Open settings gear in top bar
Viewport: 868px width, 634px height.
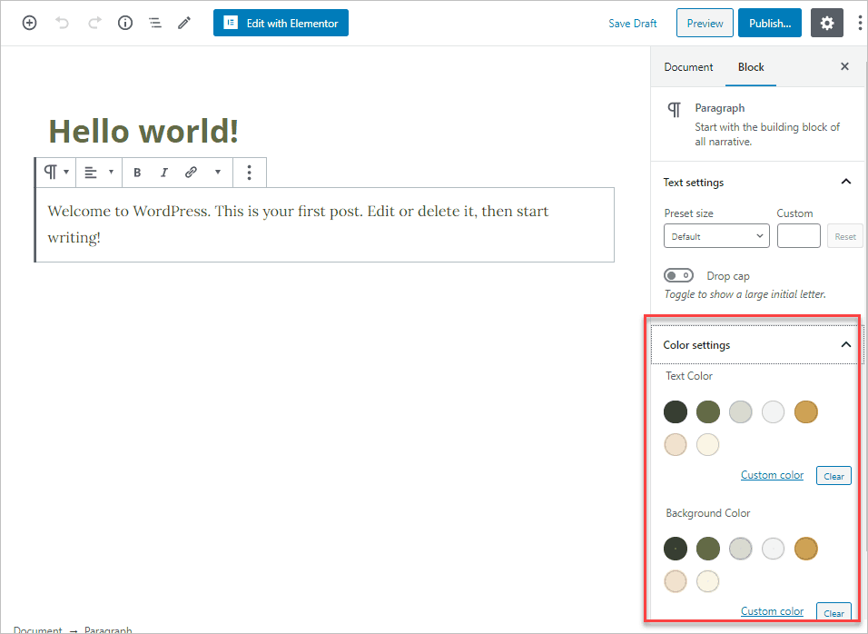coord(826,24)
